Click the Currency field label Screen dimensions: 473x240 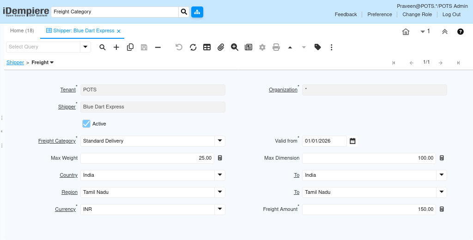tap(65, 209)
